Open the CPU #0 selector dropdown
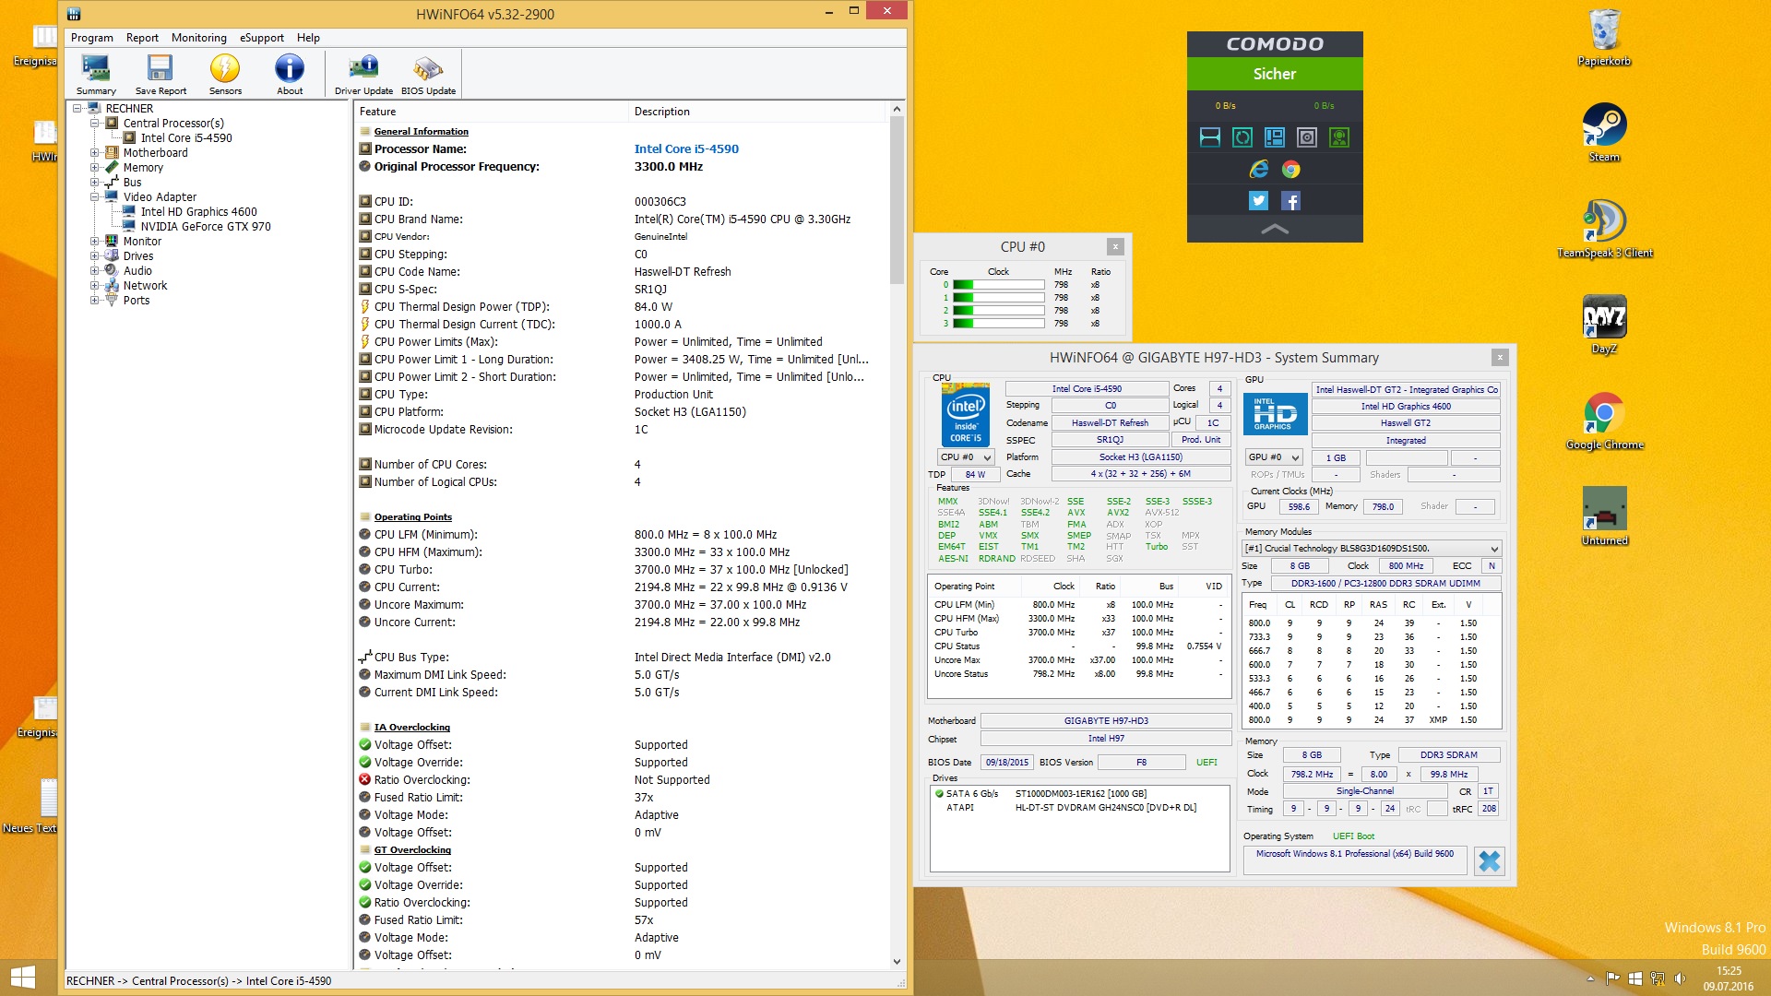The image size is (1771, 996). point(966,457)
